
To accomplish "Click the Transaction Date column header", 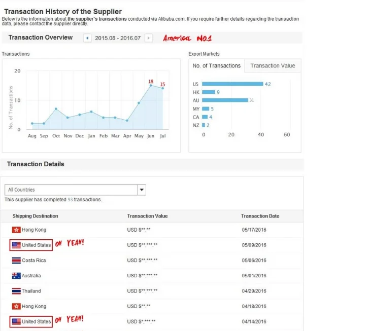I will tap(260, 216).
